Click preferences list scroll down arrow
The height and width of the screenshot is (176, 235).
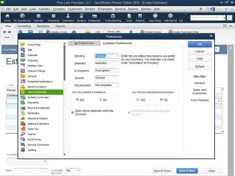coord(65,154)
